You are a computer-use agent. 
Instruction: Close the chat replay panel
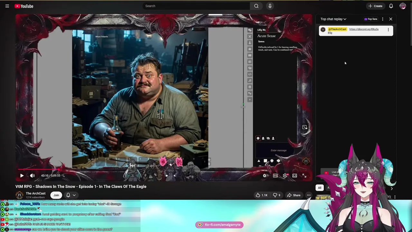point(391,19)
